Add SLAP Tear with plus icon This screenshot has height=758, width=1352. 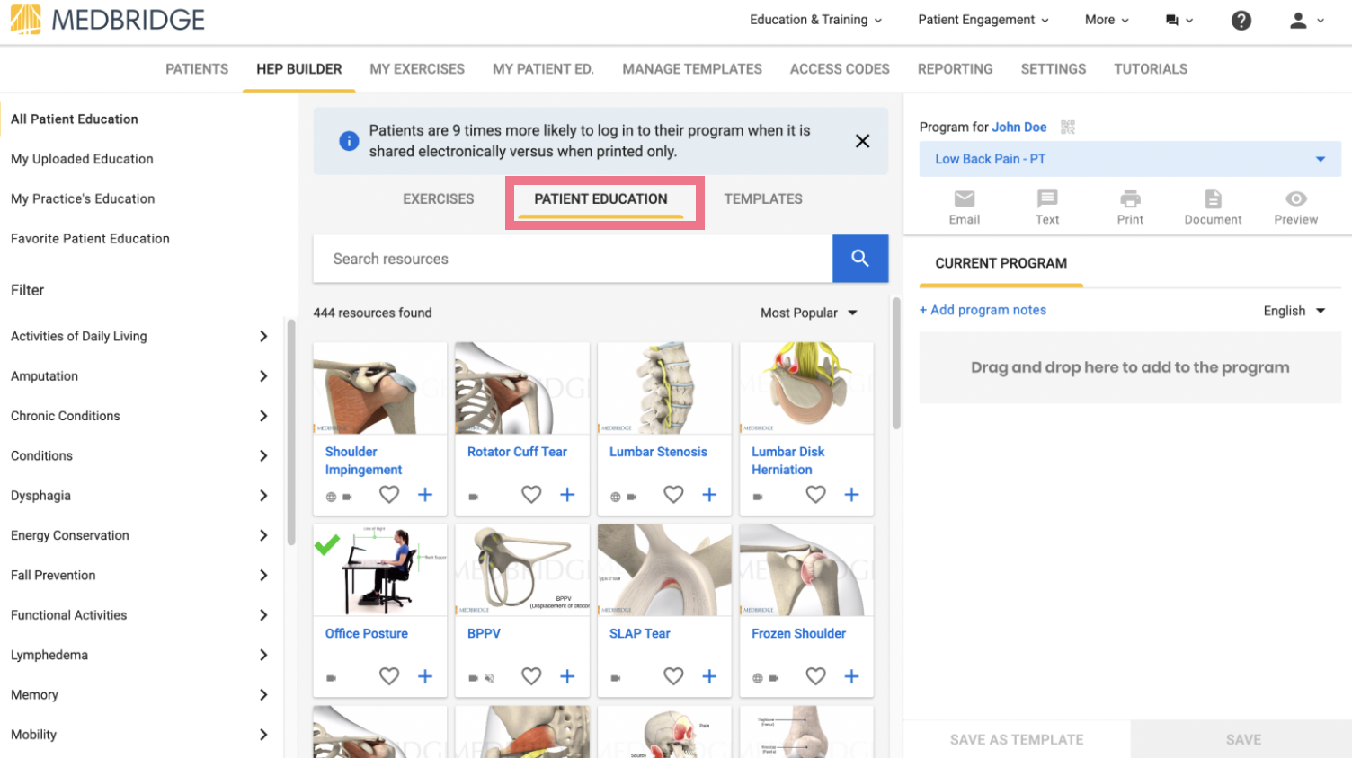(x=709, y=676)
